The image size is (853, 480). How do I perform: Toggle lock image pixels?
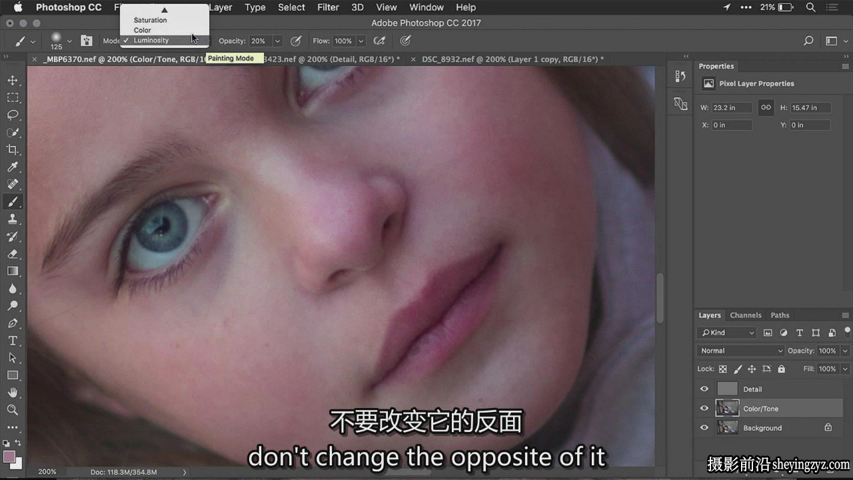(x=738, y=369)
